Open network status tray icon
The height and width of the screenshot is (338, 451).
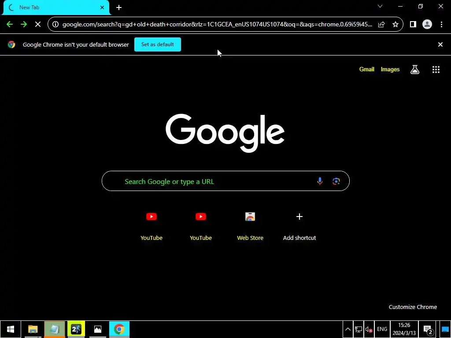tap(359, 329)
